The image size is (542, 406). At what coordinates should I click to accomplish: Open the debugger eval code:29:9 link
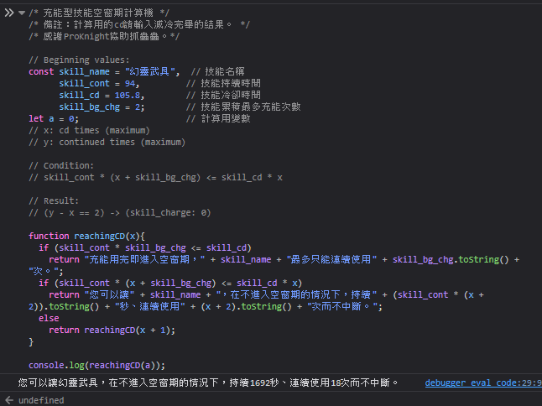pos(483,383)
